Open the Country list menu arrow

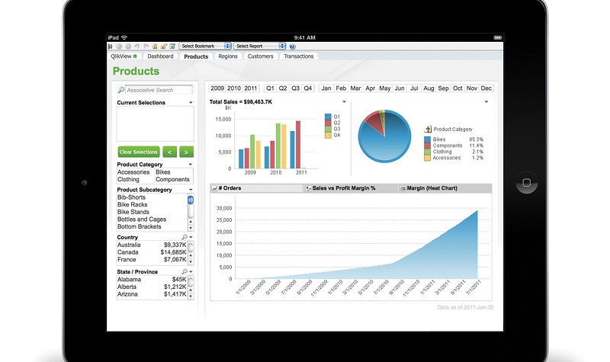[191, 237]
